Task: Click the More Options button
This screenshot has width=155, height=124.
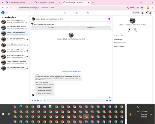Action: pyautogui.click(x=91, y=27)
